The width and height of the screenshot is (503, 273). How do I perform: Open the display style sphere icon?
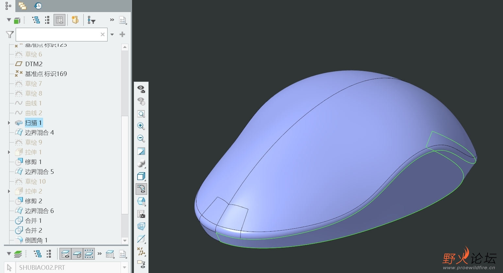(141, 164)
